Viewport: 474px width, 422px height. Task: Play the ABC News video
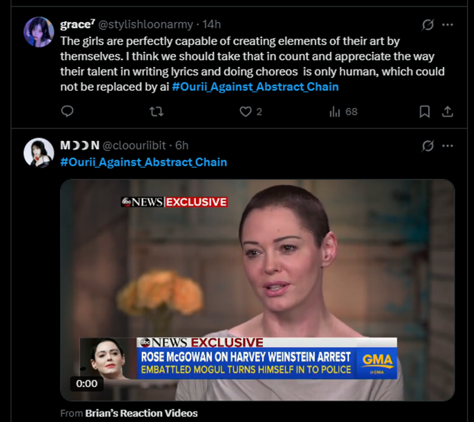click(257, 290)
